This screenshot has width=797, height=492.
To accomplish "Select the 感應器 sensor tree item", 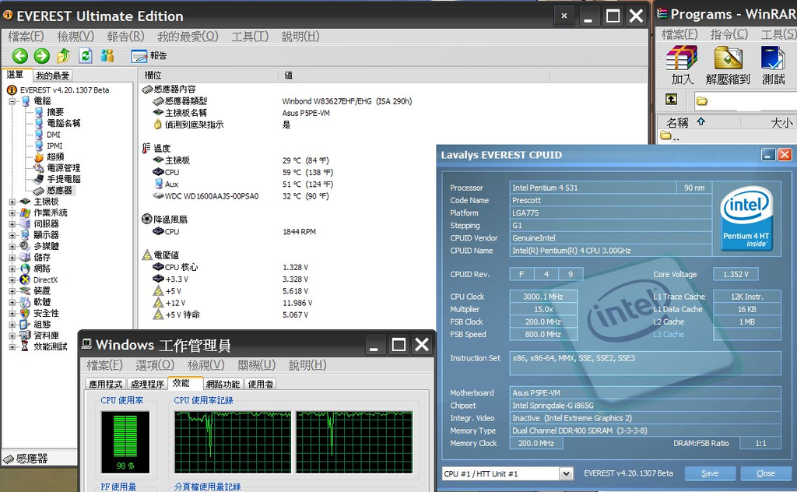I will 59,190.
